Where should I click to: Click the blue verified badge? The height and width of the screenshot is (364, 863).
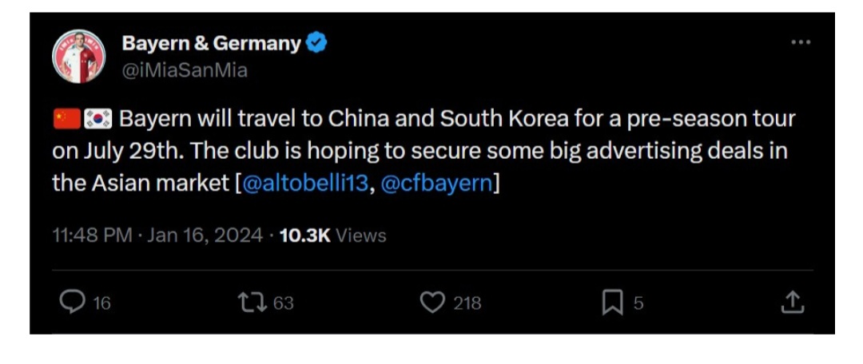(x=316, y=44)
